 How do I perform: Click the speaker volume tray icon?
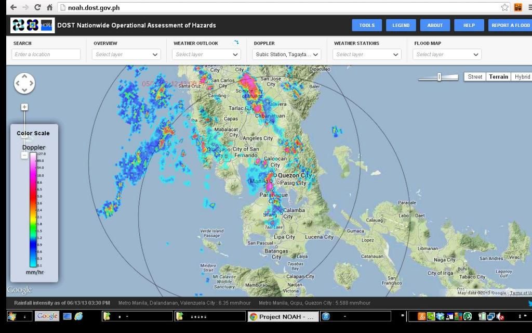pyautogui.click(x=500, y=316)
